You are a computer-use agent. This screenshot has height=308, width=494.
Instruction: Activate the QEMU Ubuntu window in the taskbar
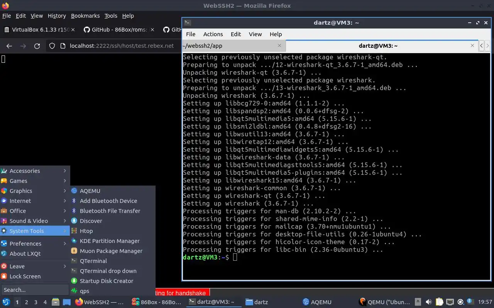pos(384,302)
